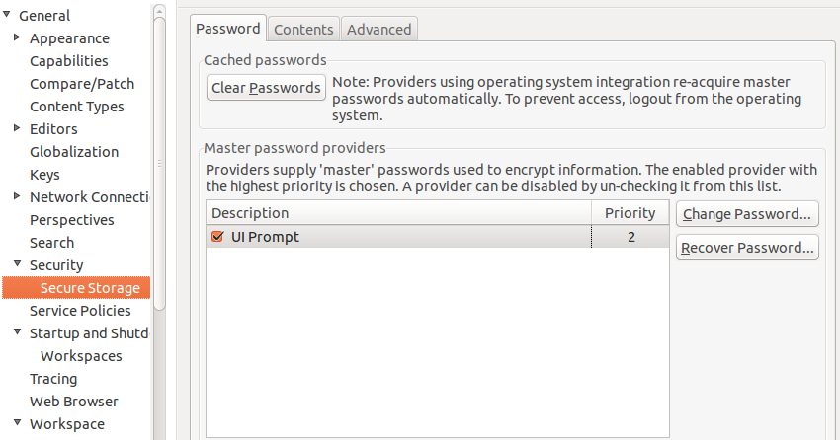This screenshot has width=840, height=440.
Task: Click the Recover Password button
Action: pos(747,247)
